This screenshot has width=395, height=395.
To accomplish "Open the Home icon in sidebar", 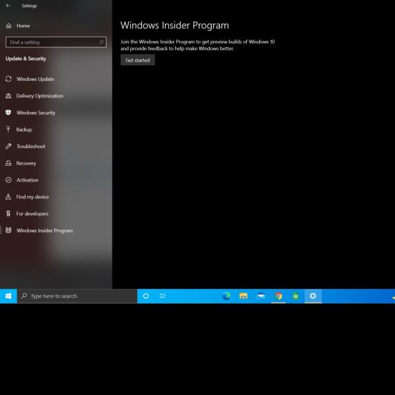I will click(x=9, y=26).
